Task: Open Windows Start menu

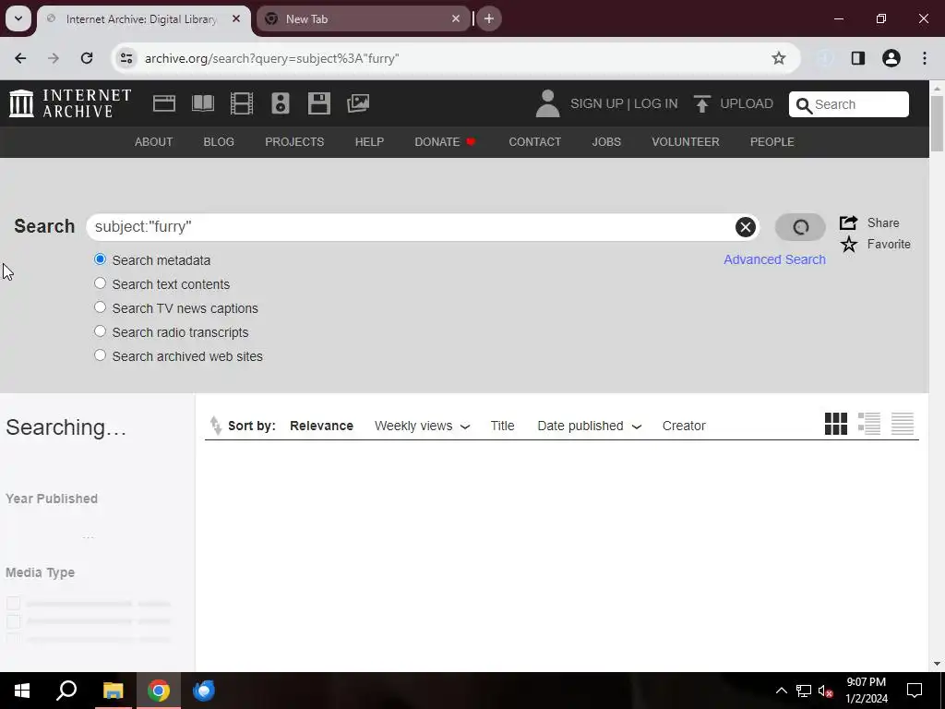Action: click(x=22, y=691)
